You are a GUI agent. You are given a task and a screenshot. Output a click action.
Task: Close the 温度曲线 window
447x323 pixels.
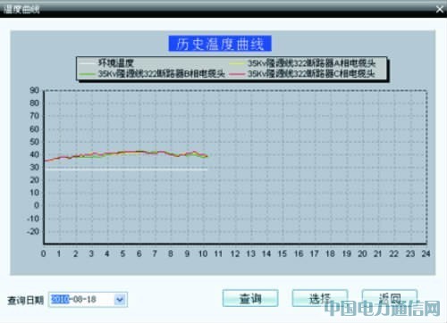(x=440, y=9)
